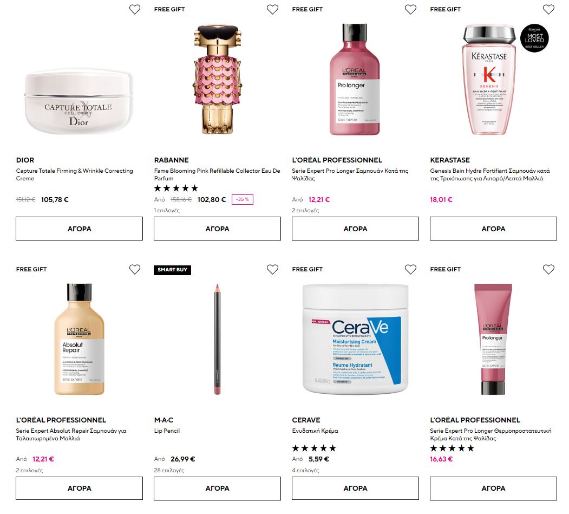Purchase the M·A·C Lip Pencil via ΑΓΟΡΑ
This screenshot has width=569, height=514.
217,488
